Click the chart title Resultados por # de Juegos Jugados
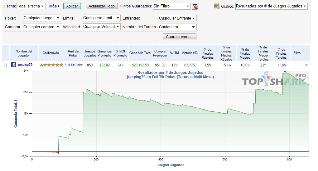The width and height of the screenshot is (318, 171). 170,73
